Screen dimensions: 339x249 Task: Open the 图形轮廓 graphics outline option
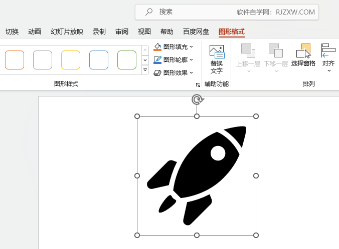[x=173, y=59]
